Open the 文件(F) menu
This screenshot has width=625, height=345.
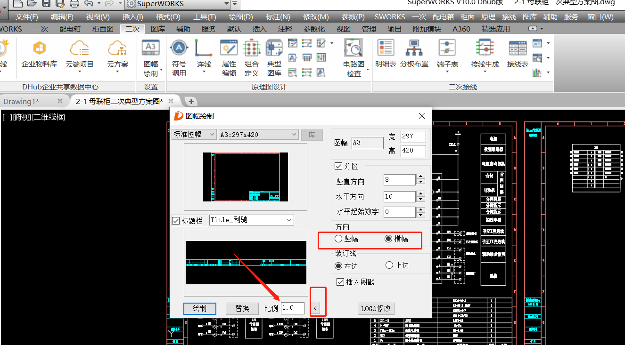click(27, 17)
